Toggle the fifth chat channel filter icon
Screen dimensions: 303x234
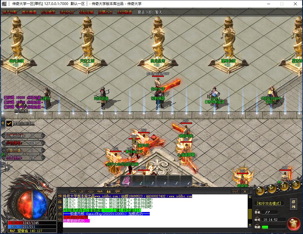point(60,219)
